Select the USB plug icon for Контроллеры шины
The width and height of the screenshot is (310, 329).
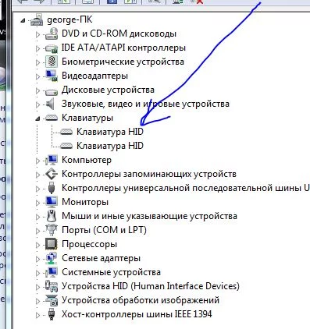[52, 188]
